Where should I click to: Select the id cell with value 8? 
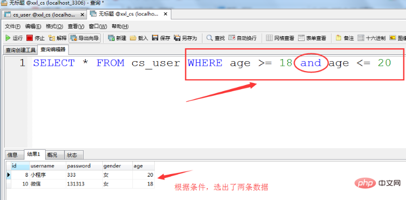pos(20,175)
